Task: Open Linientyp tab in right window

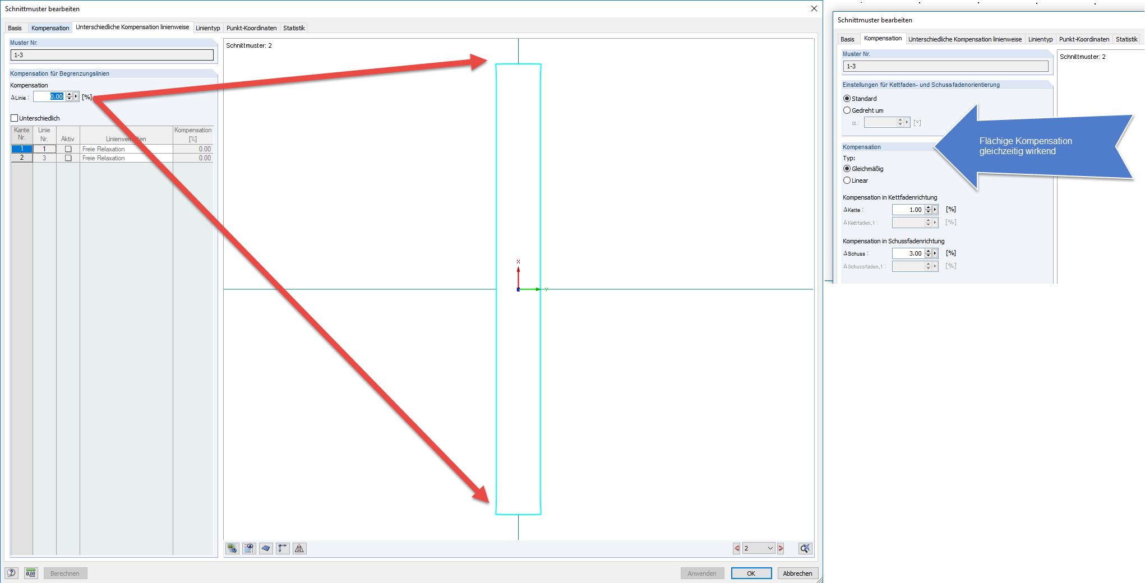Action: tap(1040, 39)
